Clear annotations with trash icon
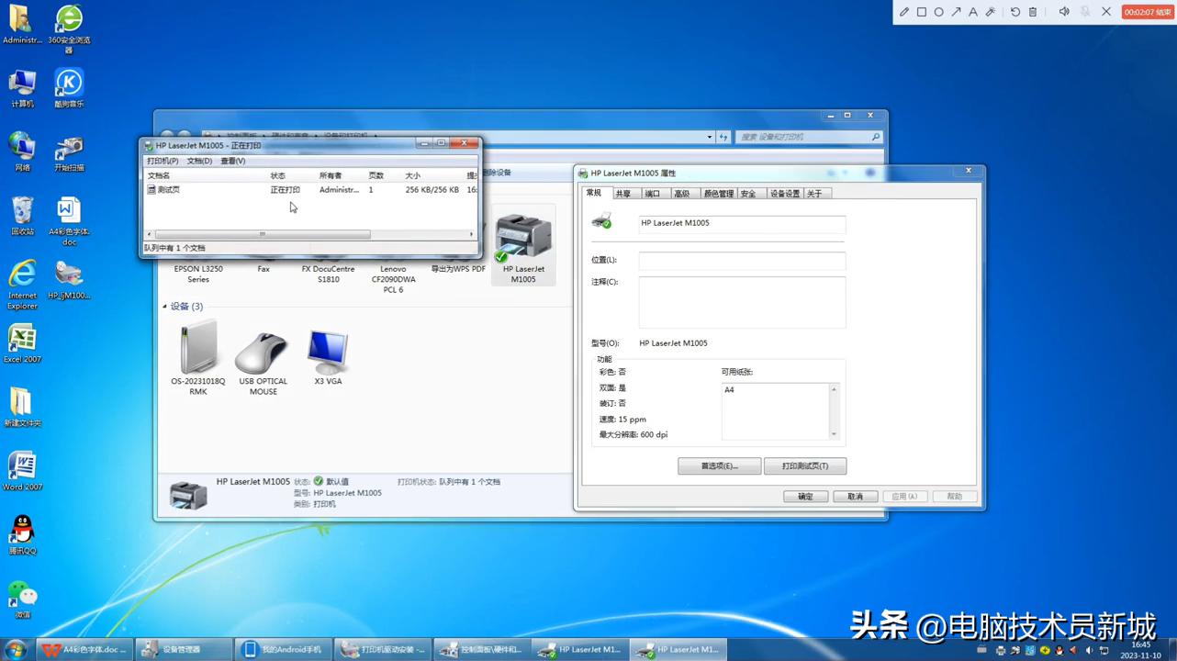The width and height of the screenshot is (1177, 661). [x=1033, y=12]
